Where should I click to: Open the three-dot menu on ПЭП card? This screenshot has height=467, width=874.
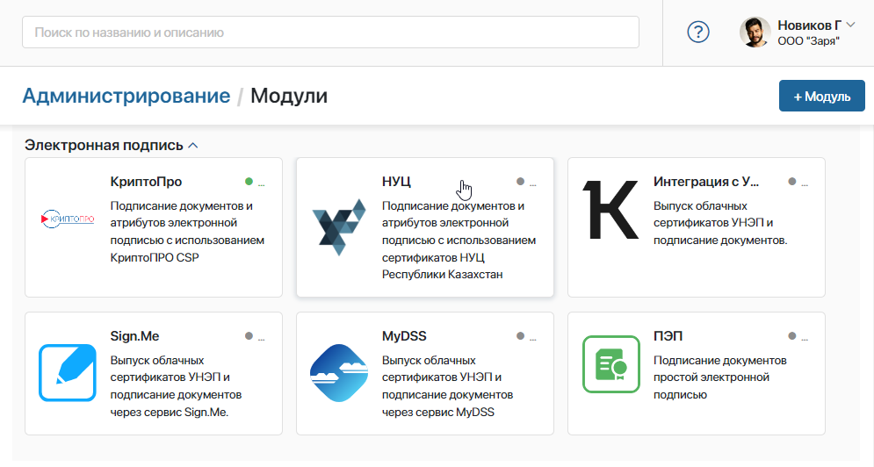805,338
